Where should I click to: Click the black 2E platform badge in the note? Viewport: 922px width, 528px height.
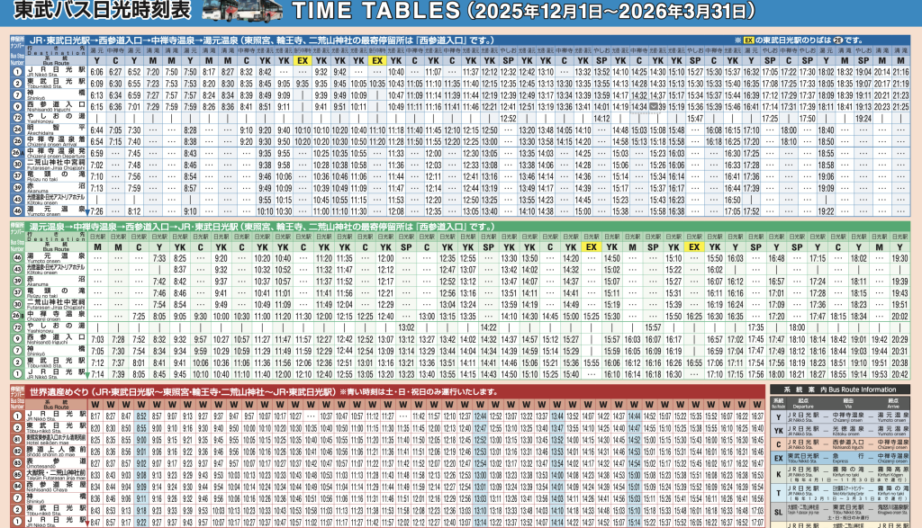[x=838, y=40]
